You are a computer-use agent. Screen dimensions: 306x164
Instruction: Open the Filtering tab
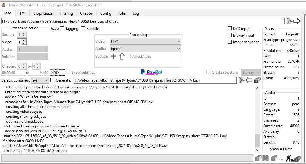(66, 13)
